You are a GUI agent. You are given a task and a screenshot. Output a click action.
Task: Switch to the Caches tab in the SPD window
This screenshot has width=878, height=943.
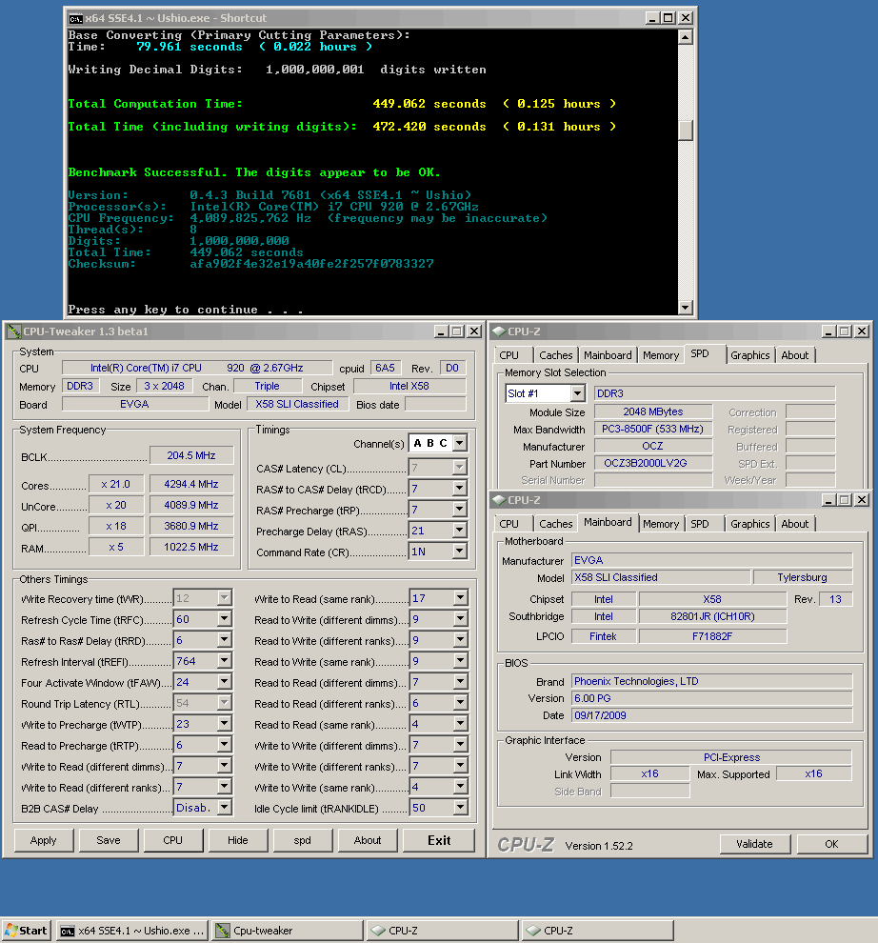coord(556,355)
